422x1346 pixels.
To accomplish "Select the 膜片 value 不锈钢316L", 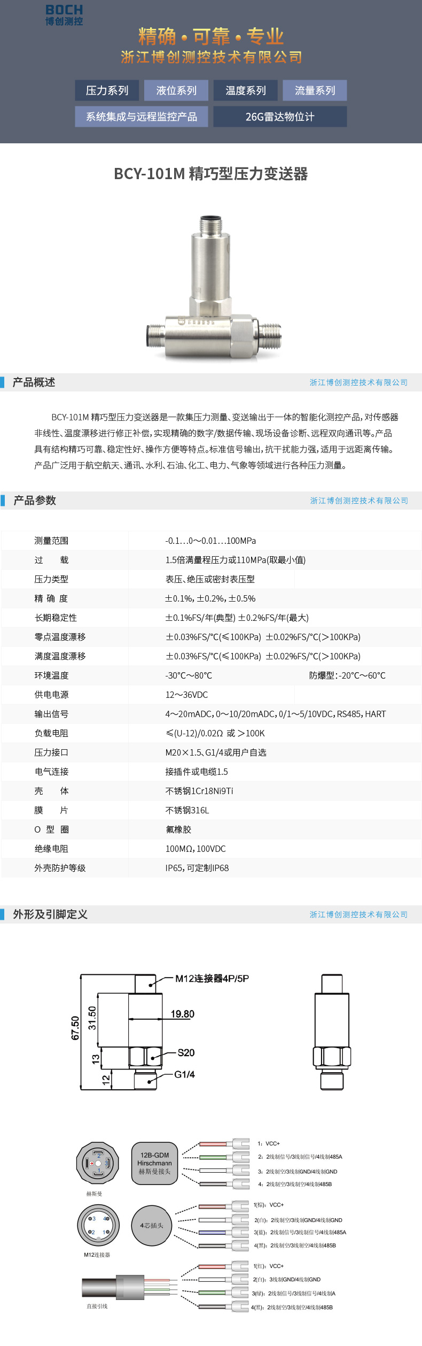I will [187, 810].
